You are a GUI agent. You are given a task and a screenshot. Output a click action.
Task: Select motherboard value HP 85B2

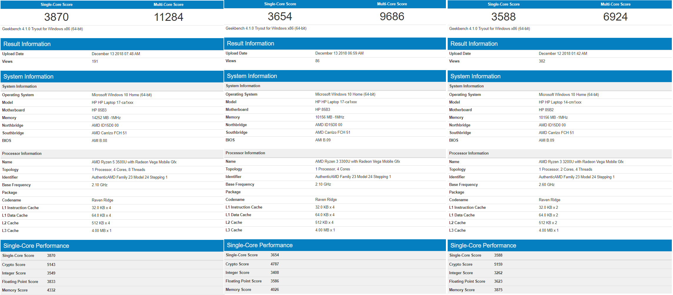[x=546, y=110]
